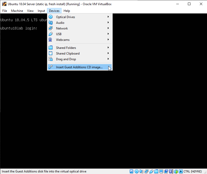The image size is (207, 174).
Task: Click the recording indicator in status bar
Action: (166, 171)
